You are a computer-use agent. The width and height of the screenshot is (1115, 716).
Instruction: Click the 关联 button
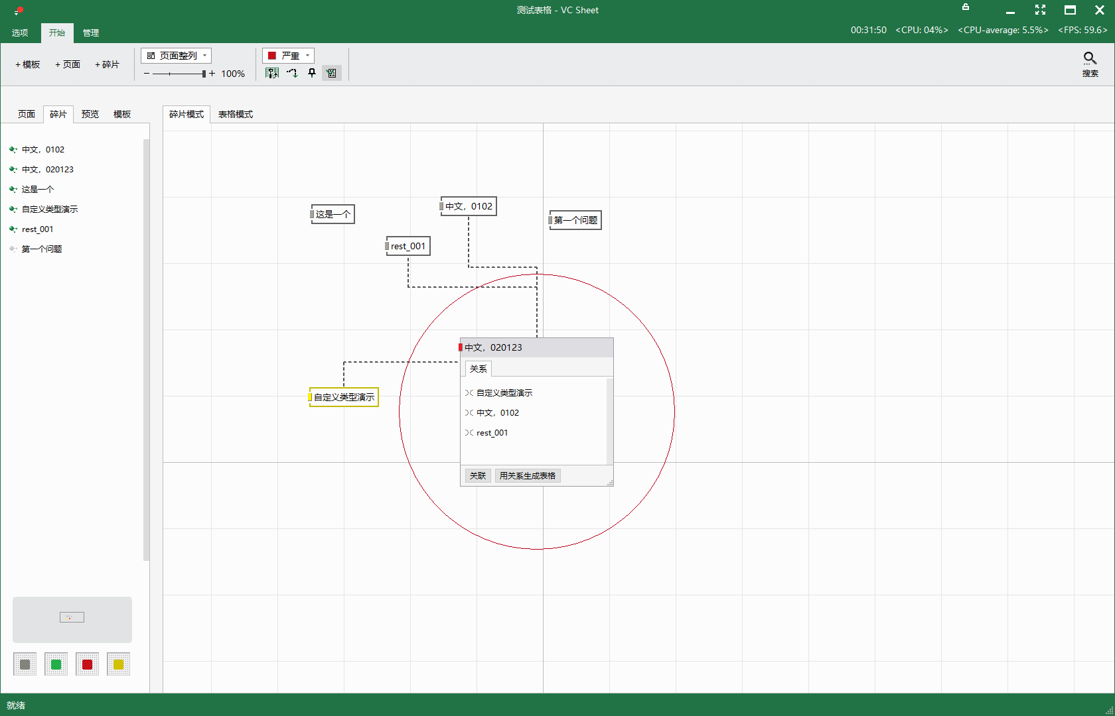pos(478,476)
